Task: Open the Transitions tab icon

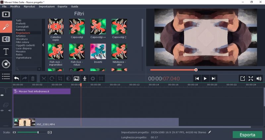Action: point(6,39)
